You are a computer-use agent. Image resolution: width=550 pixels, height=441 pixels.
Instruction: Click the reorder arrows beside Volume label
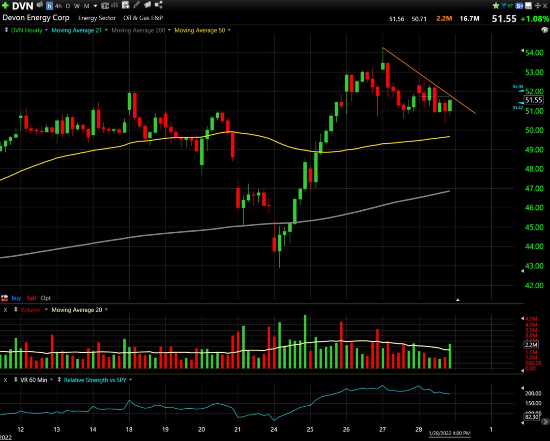click(x=16, y=310)
